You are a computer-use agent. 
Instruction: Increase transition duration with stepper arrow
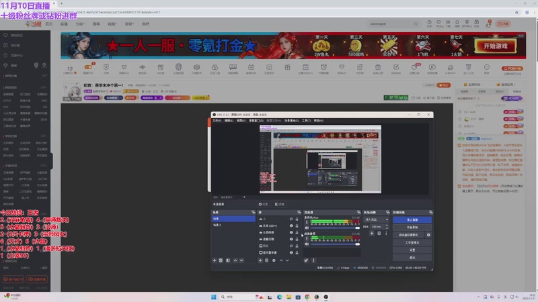point(387,225)
